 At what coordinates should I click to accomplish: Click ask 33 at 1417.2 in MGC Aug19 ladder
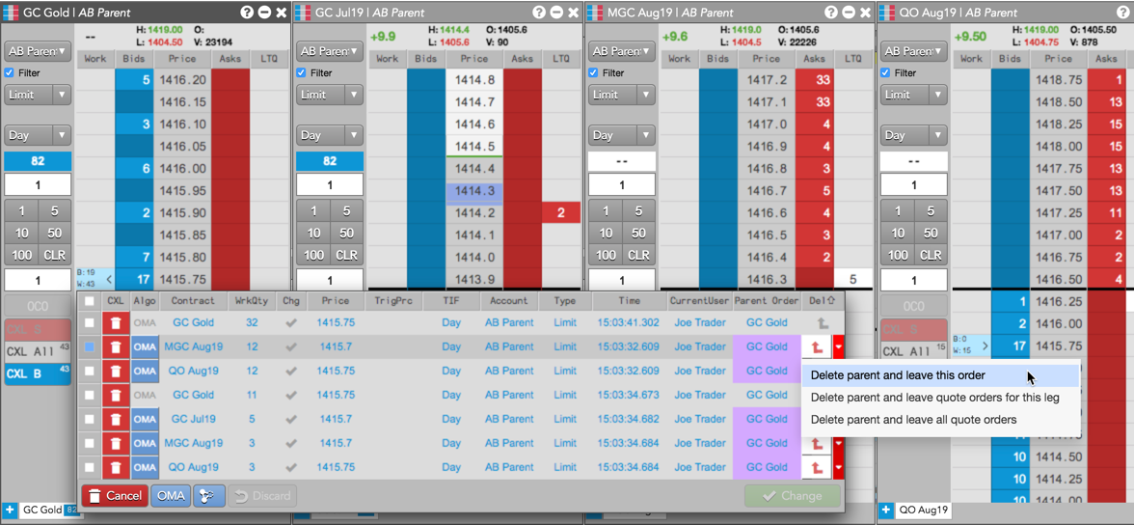814,80
